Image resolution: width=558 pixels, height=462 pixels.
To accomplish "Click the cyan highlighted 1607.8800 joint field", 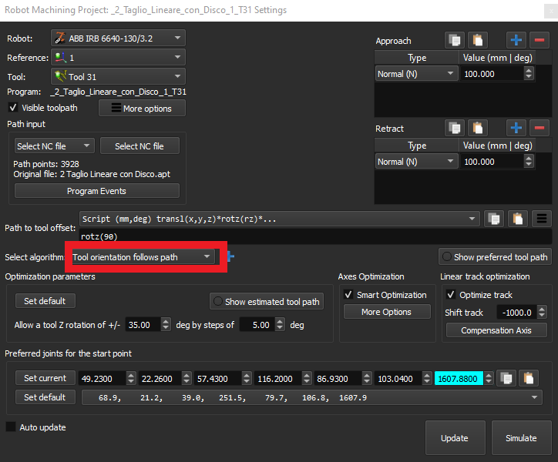I will (x=458, y=378).
